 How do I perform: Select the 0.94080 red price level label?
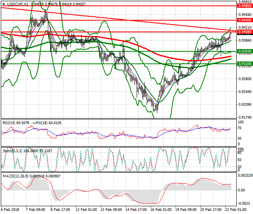coord(245,32)
